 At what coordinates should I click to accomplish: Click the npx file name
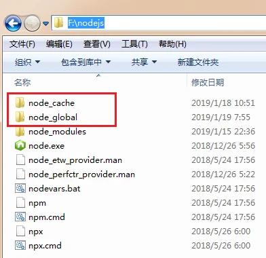36,232
